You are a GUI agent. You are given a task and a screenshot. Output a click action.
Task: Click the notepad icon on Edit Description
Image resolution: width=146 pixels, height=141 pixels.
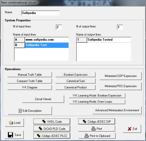tap(20, 111)
